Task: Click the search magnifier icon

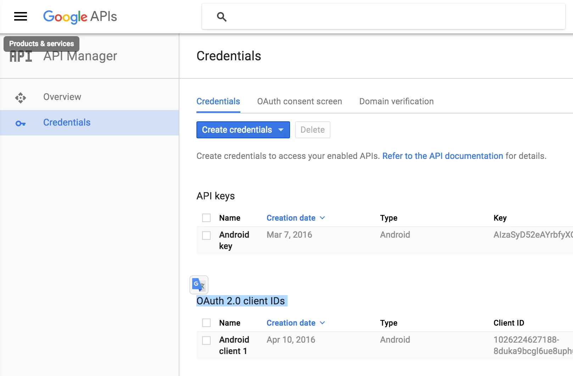Action: click(x=222, y=17)
